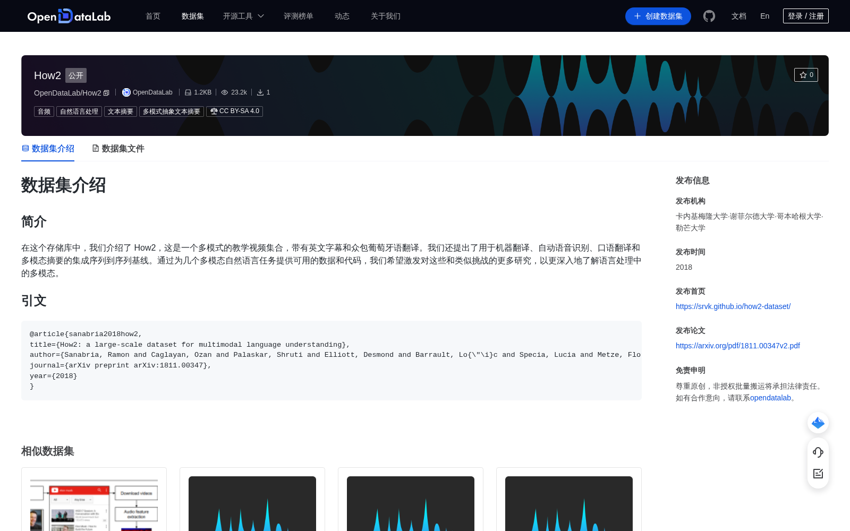Click the 创建数据集 button

pos(658,16)
